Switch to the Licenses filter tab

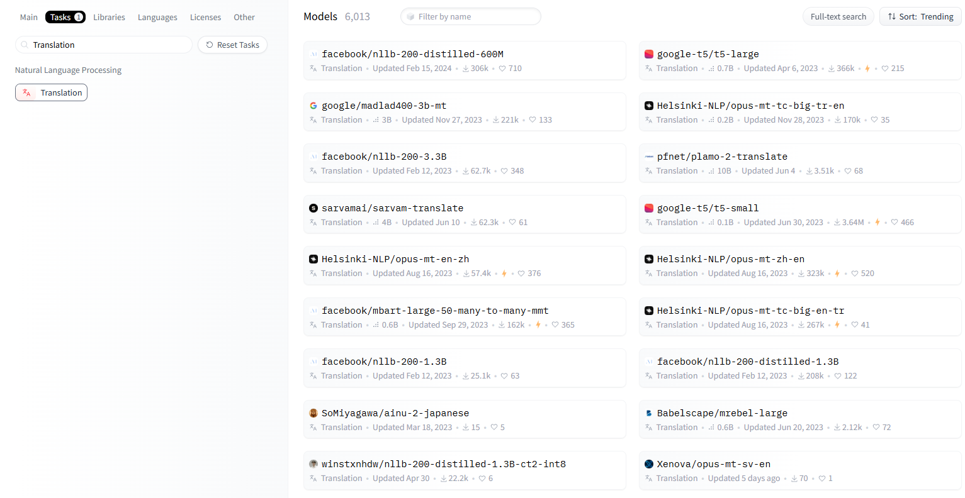(205, 17)
